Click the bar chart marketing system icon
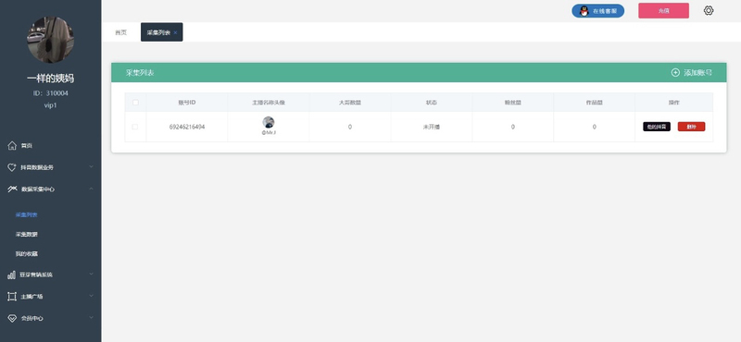Viewport: 741px width, 342px height. [x=12, y=275]
